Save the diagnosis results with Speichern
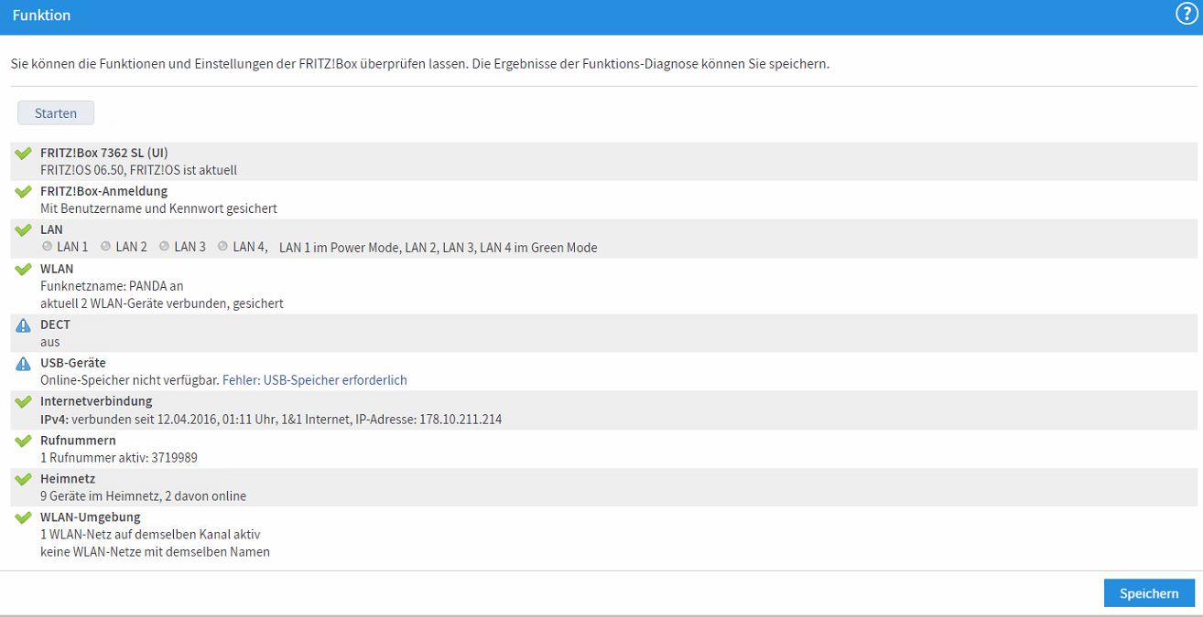 click(1149, 593)
